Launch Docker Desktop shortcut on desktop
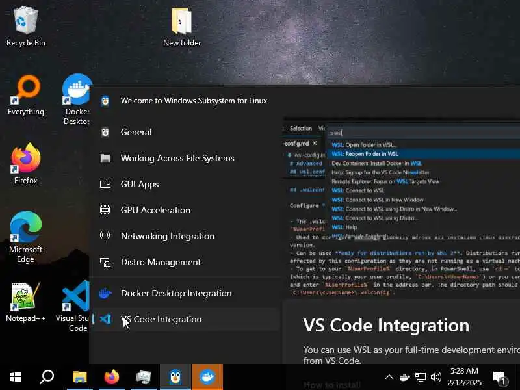The width and height of the screenshot is (520, 390). click(x=77, y=99)
